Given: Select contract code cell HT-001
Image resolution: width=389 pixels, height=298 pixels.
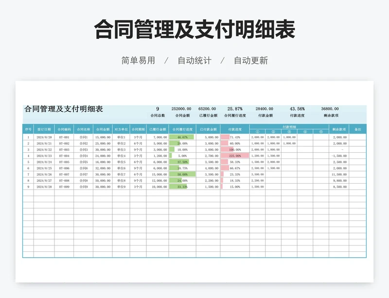Looking at the screenshot, I should pos(64,138).
